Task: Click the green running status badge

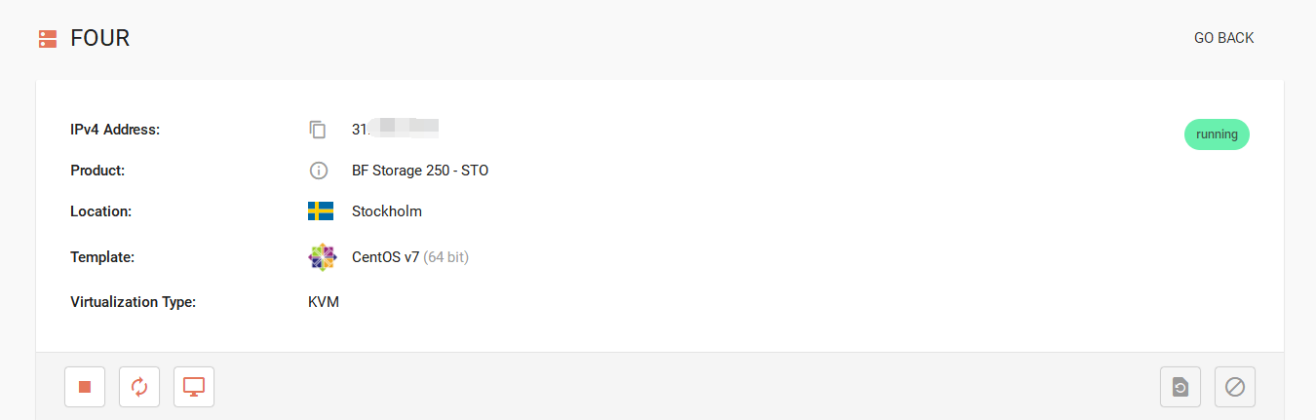Action: pyautogui.click(x=1217, y=134)
